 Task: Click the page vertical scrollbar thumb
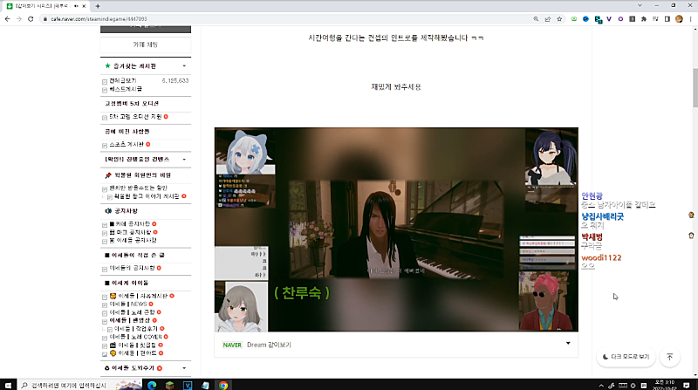[x=695, y=88]
